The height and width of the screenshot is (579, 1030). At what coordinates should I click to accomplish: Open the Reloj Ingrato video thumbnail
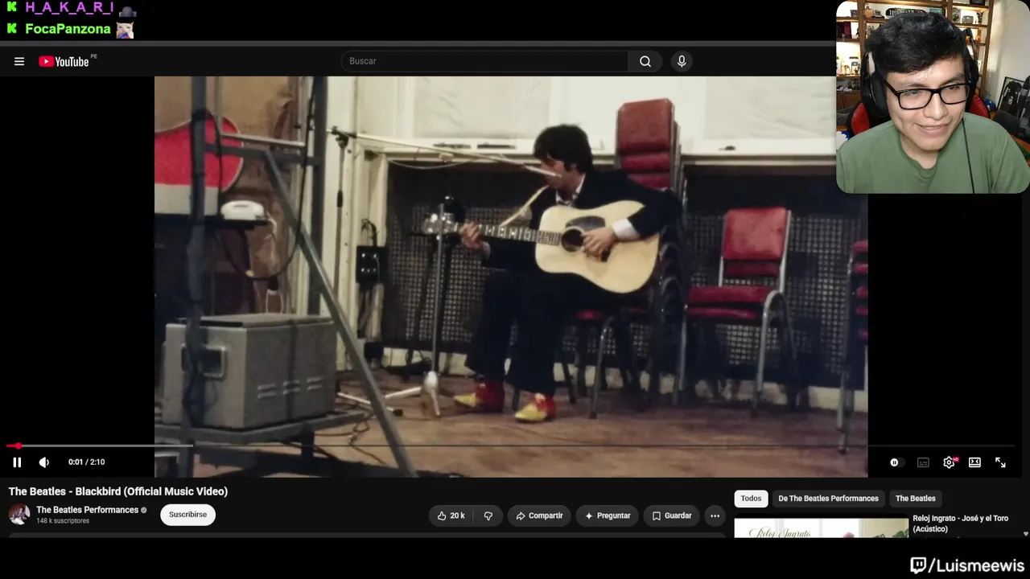(x=821, y=528)
